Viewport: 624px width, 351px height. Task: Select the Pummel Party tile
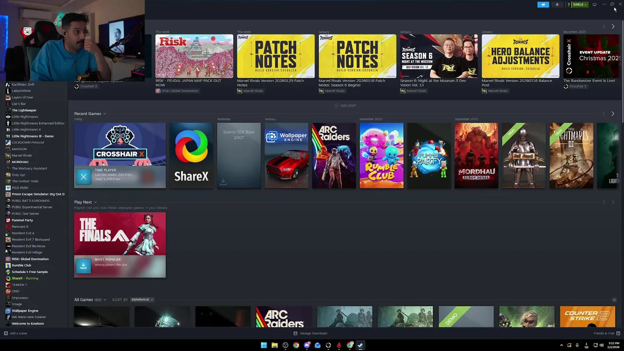click(x=429, y=155)
